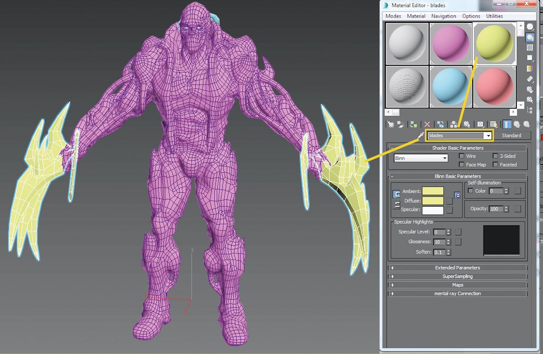This screenshot has height=354, width=543.
Task: Open the Material menu
Action: click(416, 16)
